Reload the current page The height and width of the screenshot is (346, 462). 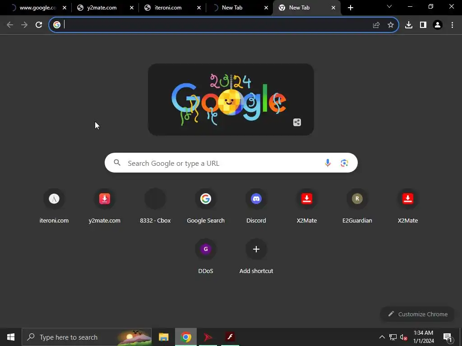tap(39, 25)
